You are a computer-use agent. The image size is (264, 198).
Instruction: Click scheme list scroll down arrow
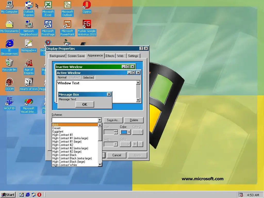pos(100,164)
